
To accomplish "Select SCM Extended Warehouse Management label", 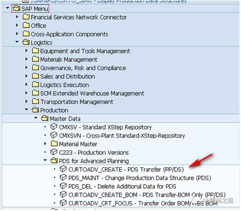I will point(92,93).
